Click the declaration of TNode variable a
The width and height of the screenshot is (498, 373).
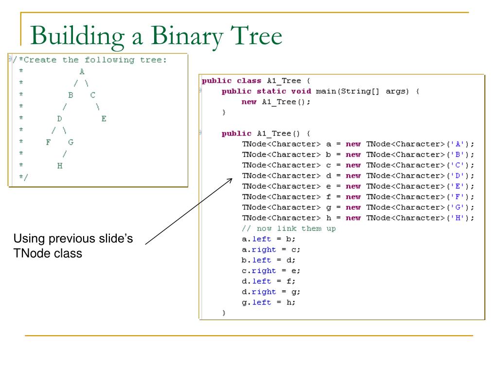coord(358,144)
